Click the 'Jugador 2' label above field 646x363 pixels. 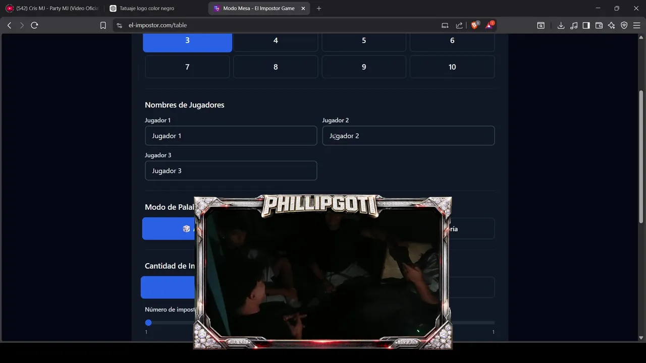point(336,120)
